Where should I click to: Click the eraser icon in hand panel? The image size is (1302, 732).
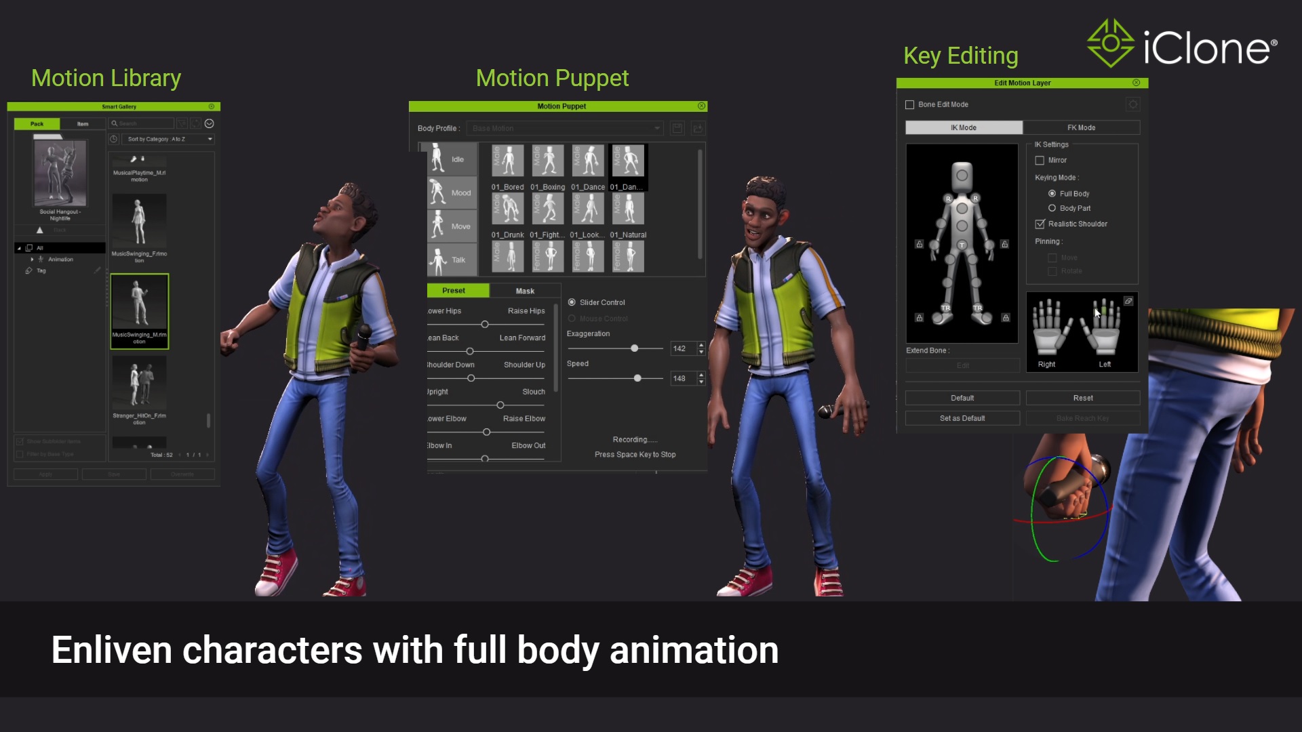click(1128, 301)
